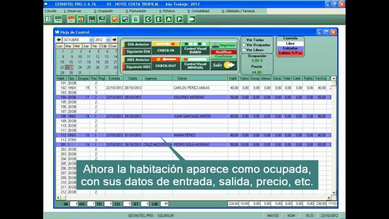Click scroll up arrow of room table
Screen dimensions: 389x219
pos(334,78)
